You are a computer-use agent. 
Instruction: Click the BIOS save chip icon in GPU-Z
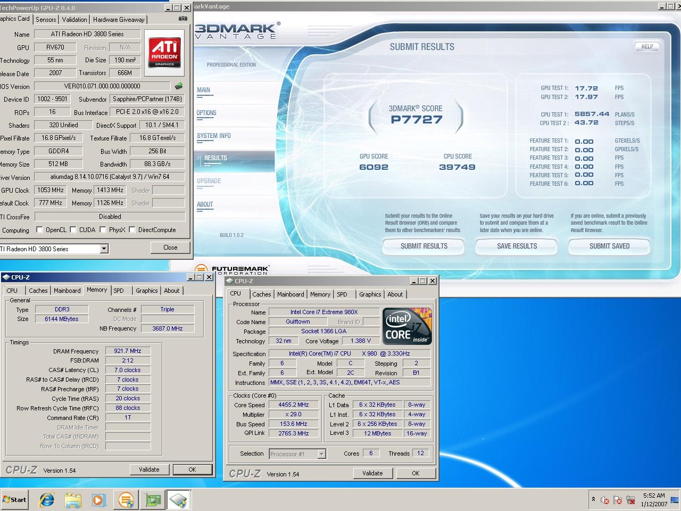coord(179,86)
